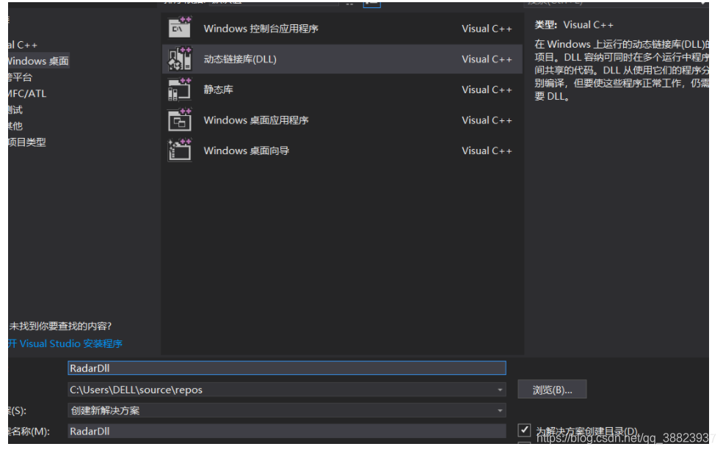Select the 测试 category in tree
Viewport: 723px width, 452px height.
point(15,109)
